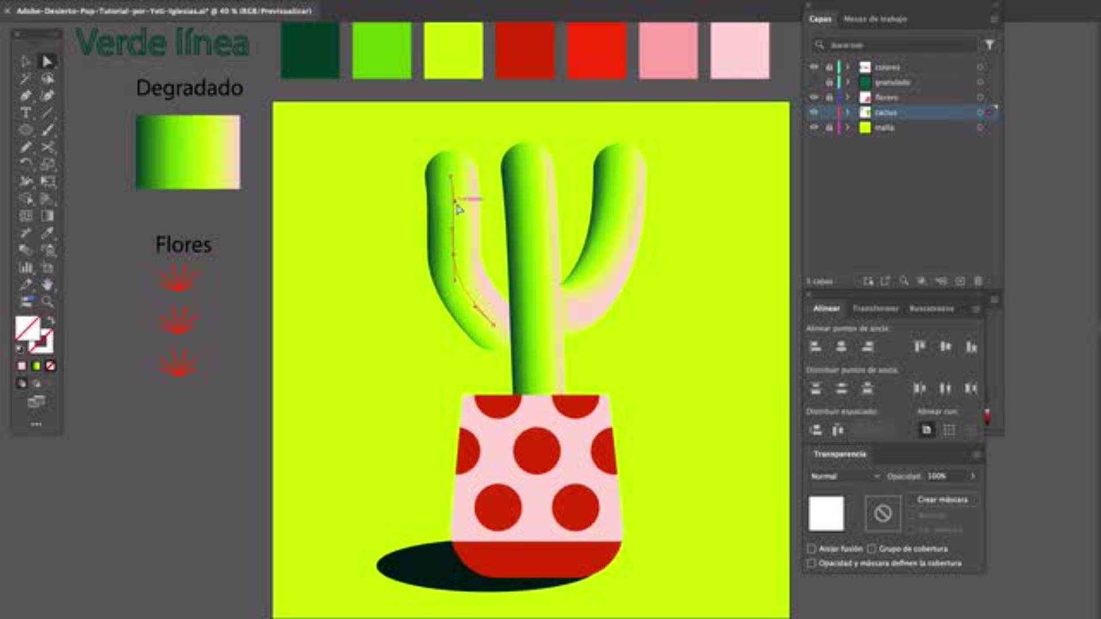1101x619 pixels.
Task: Pick the Hand tool
Action: pyautogui.click(x=48, y=284)
